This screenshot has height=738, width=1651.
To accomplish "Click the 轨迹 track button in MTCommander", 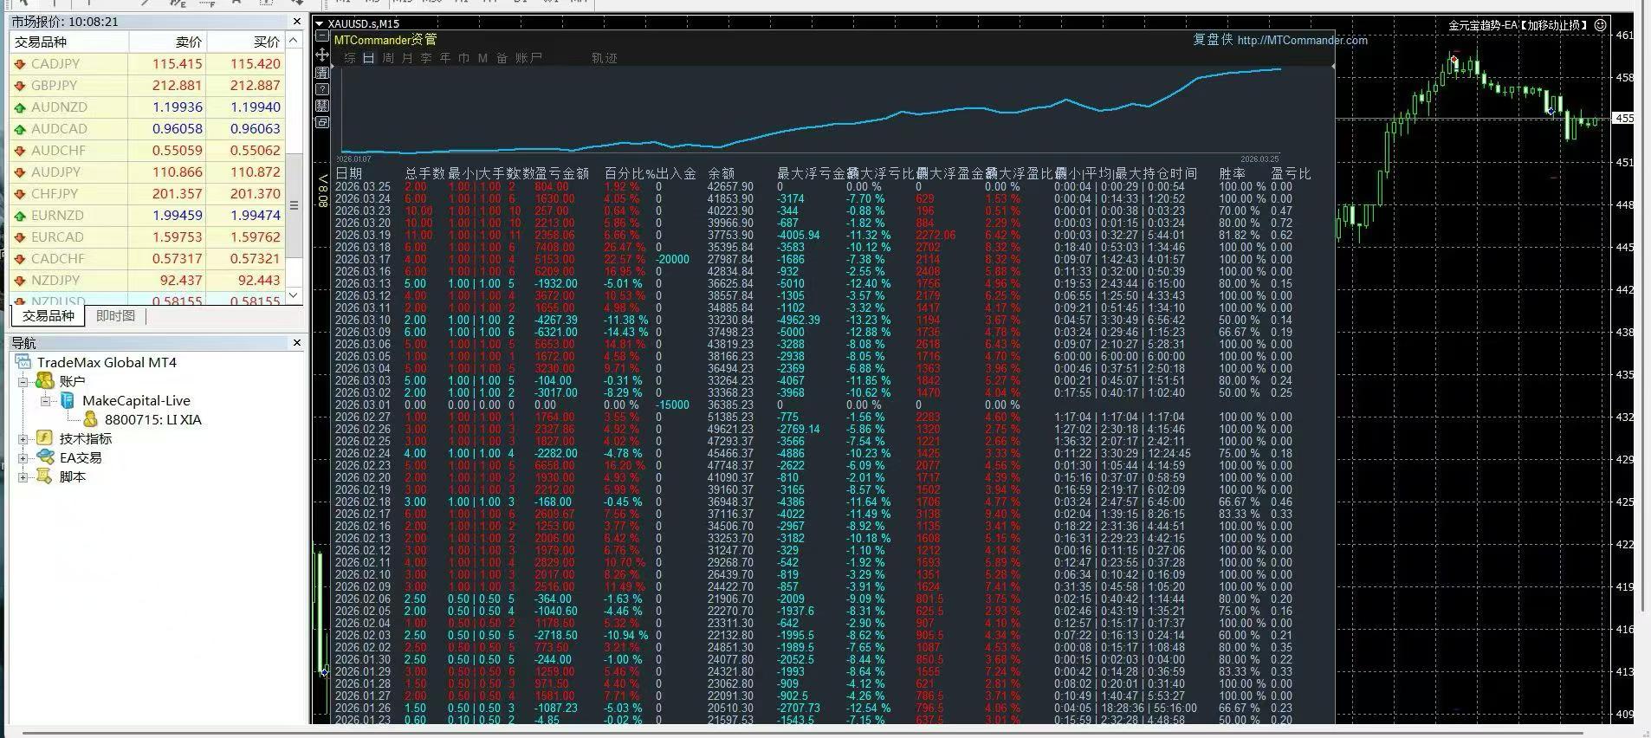I will [x=605, y=58].
